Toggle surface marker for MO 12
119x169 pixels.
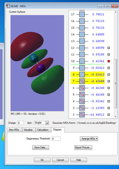(109, 48)
